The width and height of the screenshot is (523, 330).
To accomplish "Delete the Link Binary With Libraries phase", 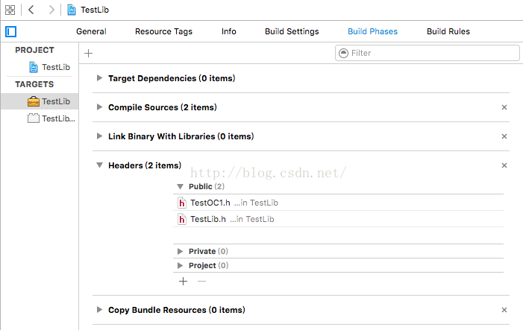I will click(x=504, y=136).
